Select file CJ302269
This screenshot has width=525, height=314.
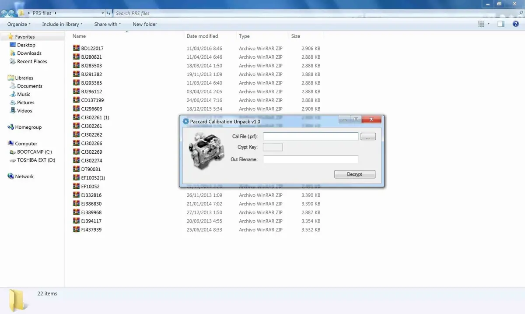pyautogui.click(x=91, y=152)
